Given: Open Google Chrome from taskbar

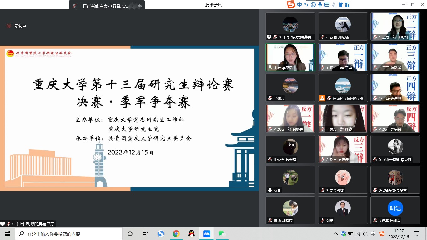Looking at the screenshot, I should [x=176, y=234].
